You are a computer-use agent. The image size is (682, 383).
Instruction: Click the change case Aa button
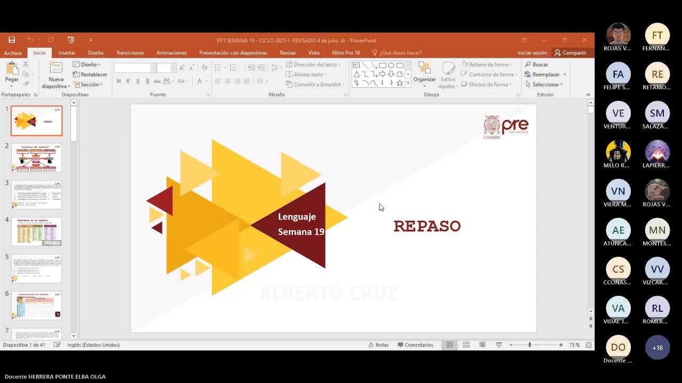pyautogui.click(x=183, y=81)
